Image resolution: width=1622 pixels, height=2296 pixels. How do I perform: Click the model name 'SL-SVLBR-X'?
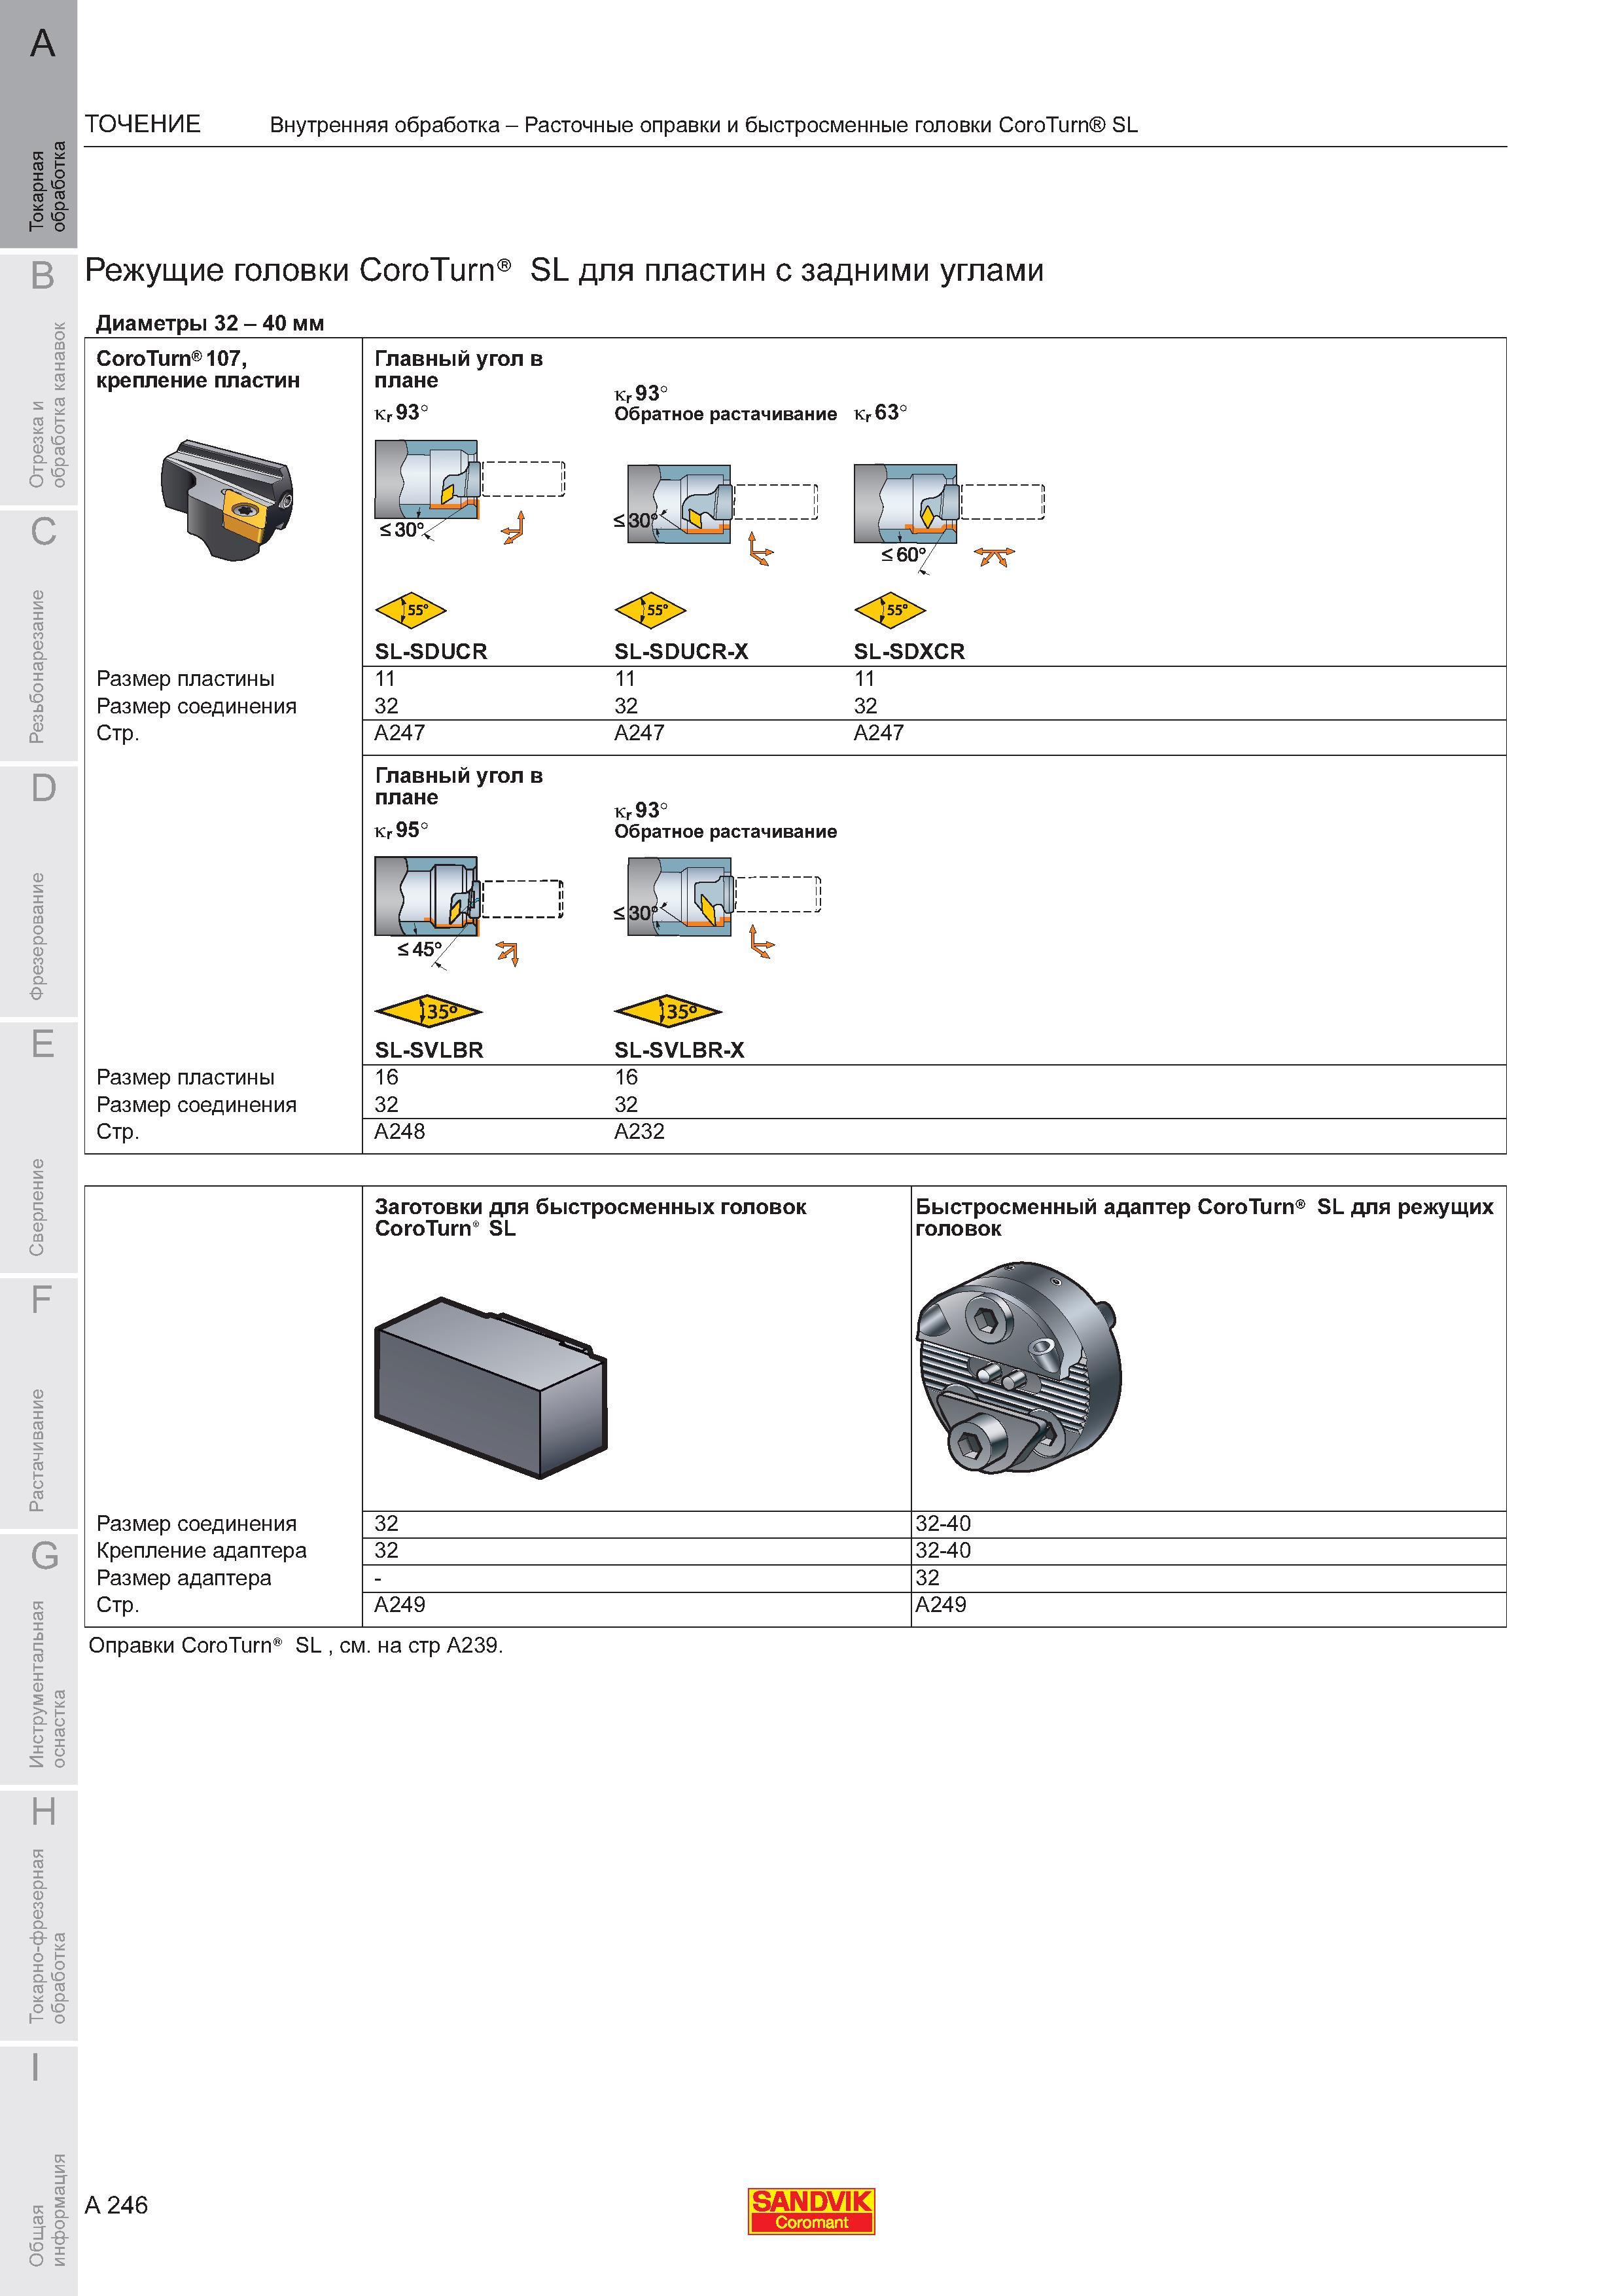(680, 1050)
